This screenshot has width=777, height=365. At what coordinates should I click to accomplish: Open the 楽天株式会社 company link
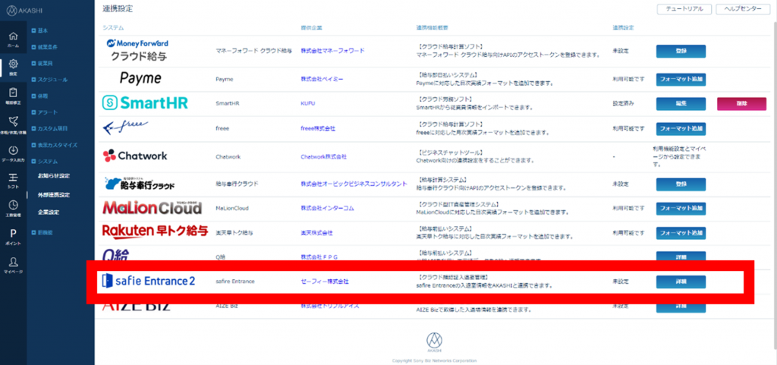[x=316, y=232]
